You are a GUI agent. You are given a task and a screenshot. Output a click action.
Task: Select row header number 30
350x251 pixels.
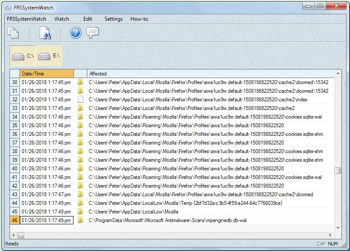(15, 82)
